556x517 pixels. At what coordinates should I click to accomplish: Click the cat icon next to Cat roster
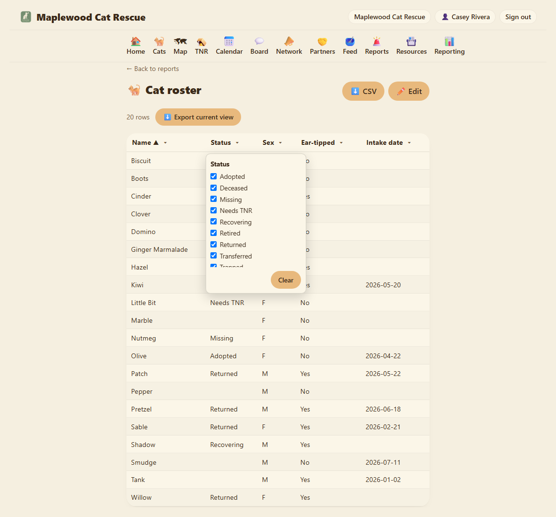[134, 90]
